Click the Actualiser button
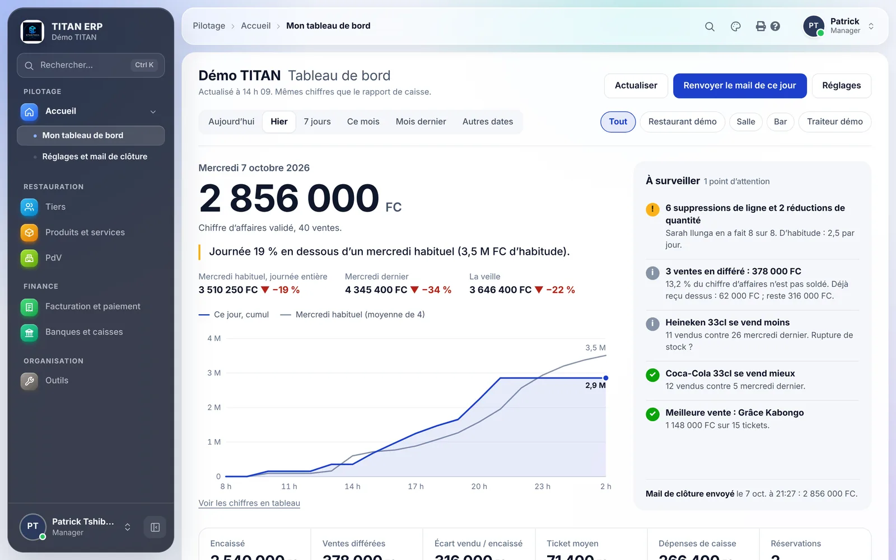Screen dimensions: 896x560 (636, 86)
